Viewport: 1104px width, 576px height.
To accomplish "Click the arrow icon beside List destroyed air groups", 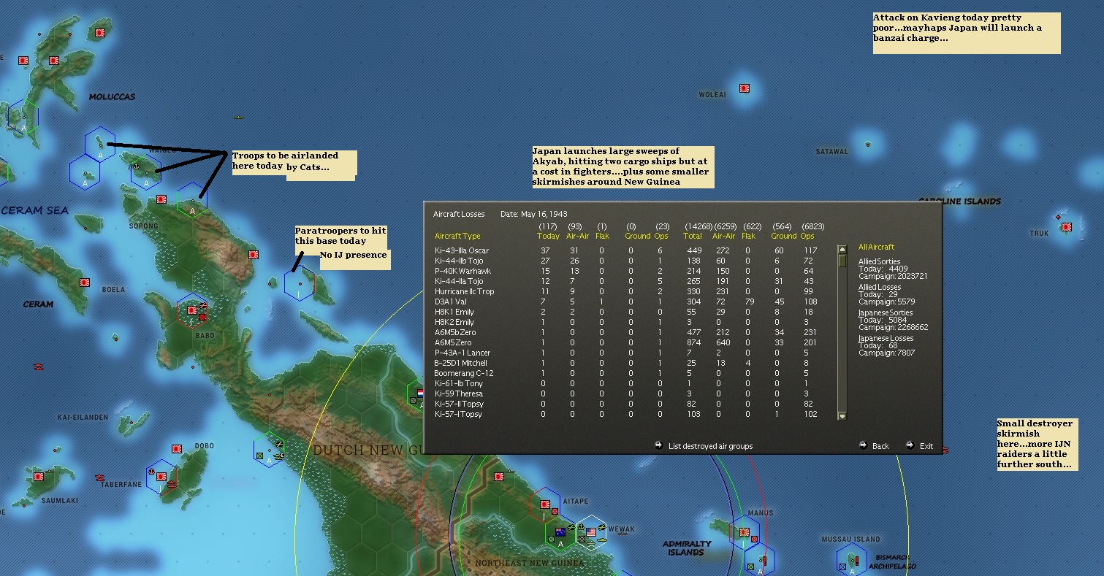I will [x=658, y=445].
